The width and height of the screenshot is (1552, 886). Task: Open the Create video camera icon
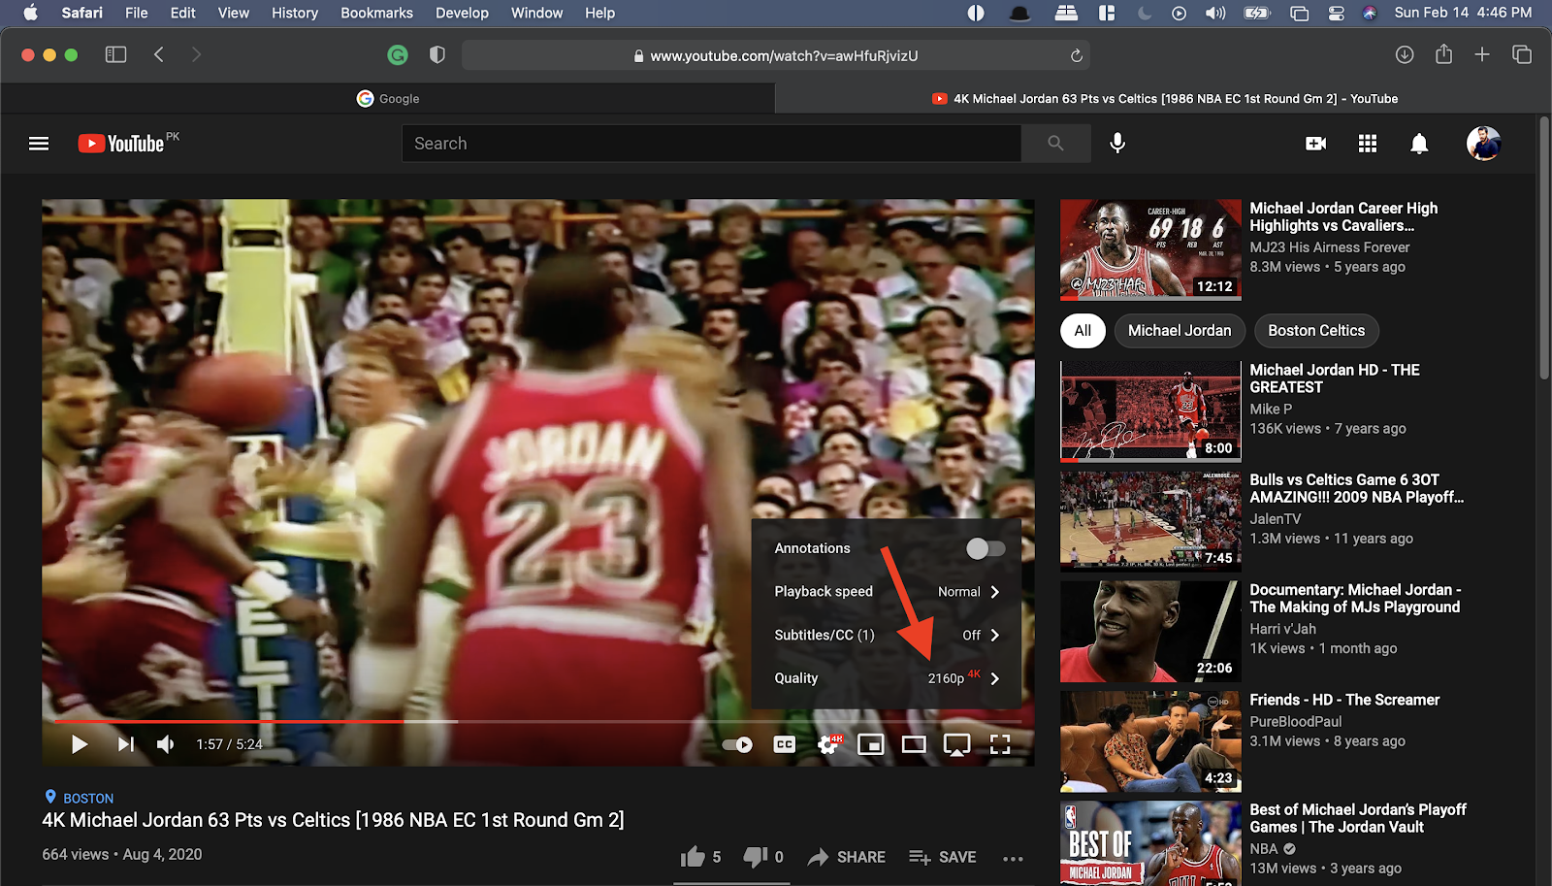coord(1315,144)
